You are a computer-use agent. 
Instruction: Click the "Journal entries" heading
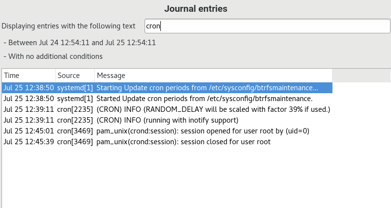point(195,9)
